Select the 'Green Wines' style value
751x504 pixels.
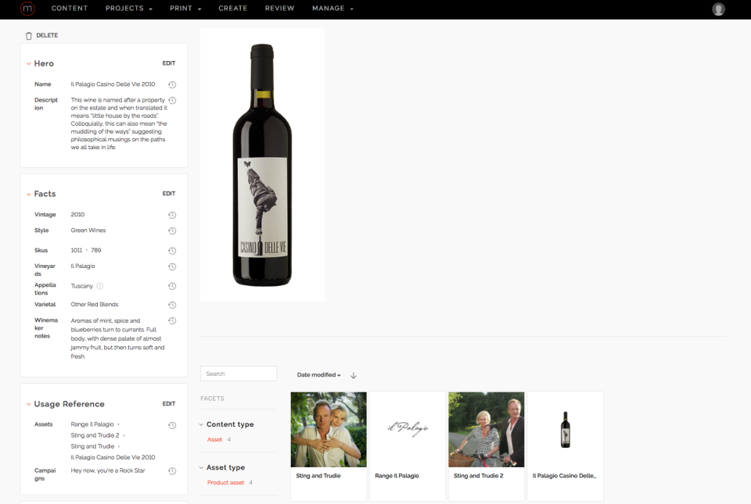pyautogui.click(x=88, y=230)
